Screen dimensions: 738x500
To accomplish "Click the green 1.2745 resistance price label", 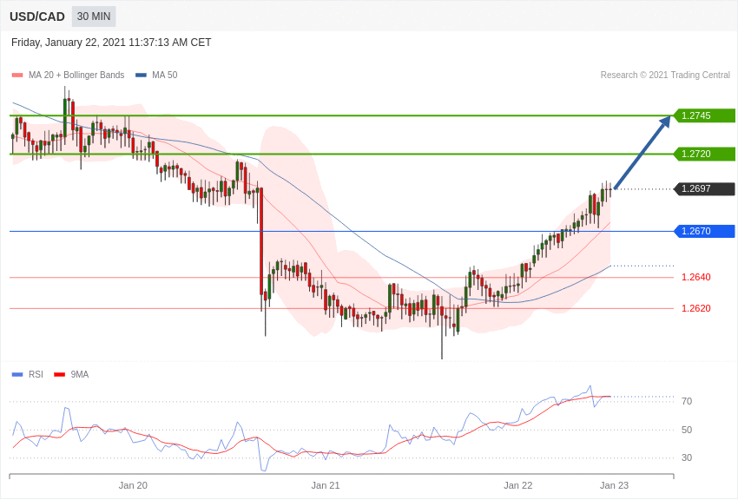I will 705,115.
